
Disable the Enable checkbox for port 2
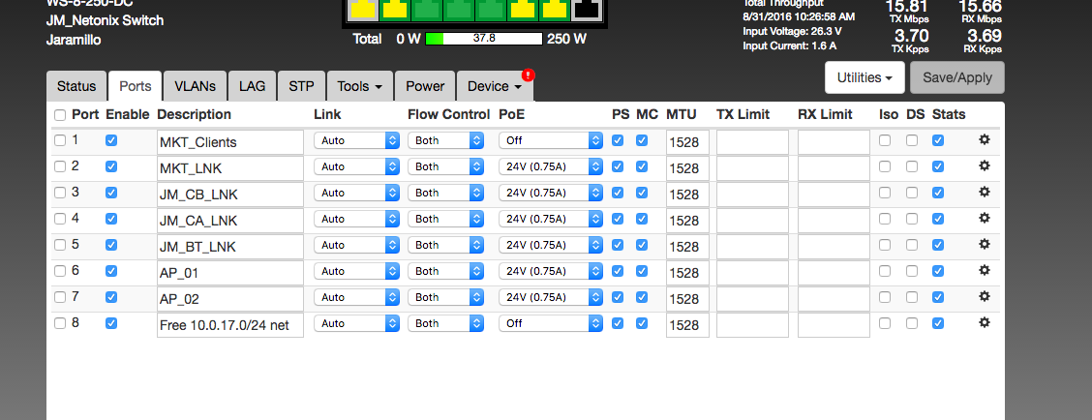click(111, 166)
